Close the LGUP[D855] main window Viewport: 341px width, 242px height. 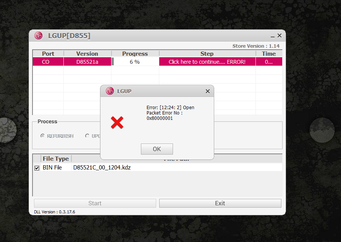coord(280,35)
